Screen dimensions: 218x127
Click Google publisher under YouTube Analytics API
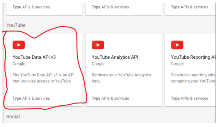point(98,64)
